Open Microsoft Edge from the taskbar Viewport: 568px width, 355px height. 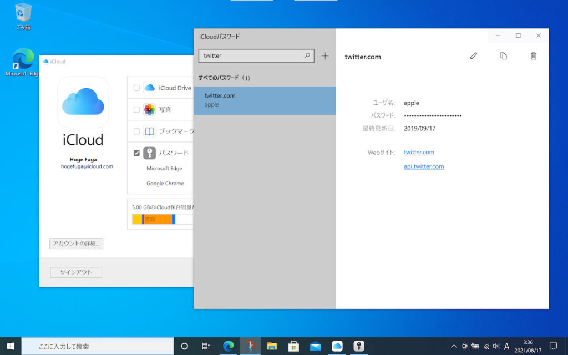click(229, 345)
